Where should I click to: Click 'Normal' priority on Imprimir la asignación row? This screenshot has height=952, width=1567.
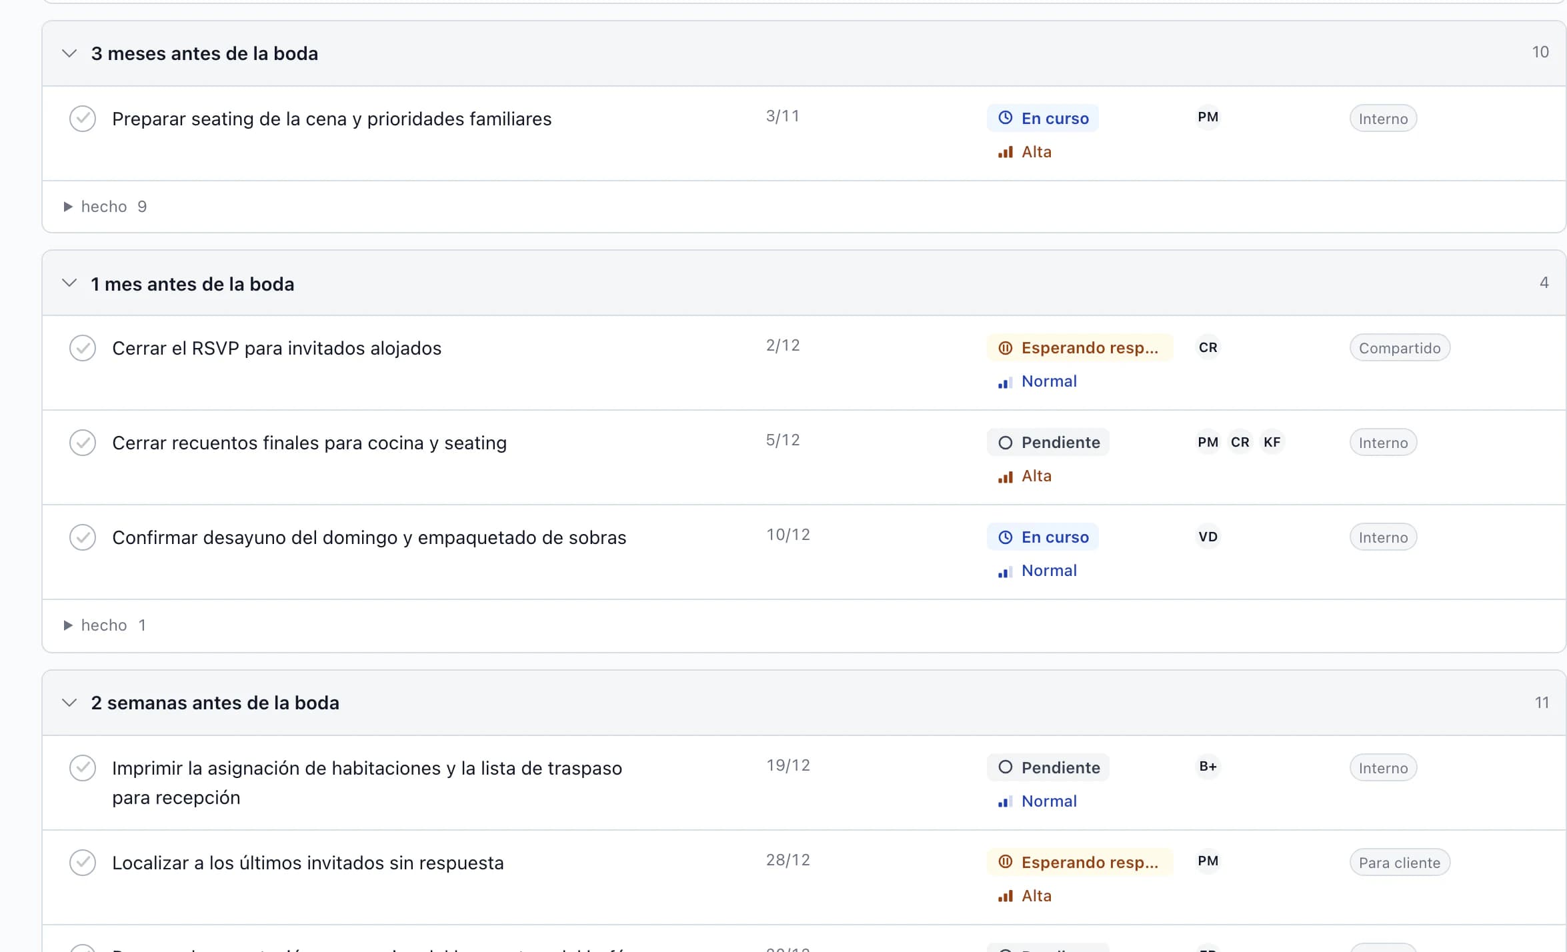[1038, 801]
